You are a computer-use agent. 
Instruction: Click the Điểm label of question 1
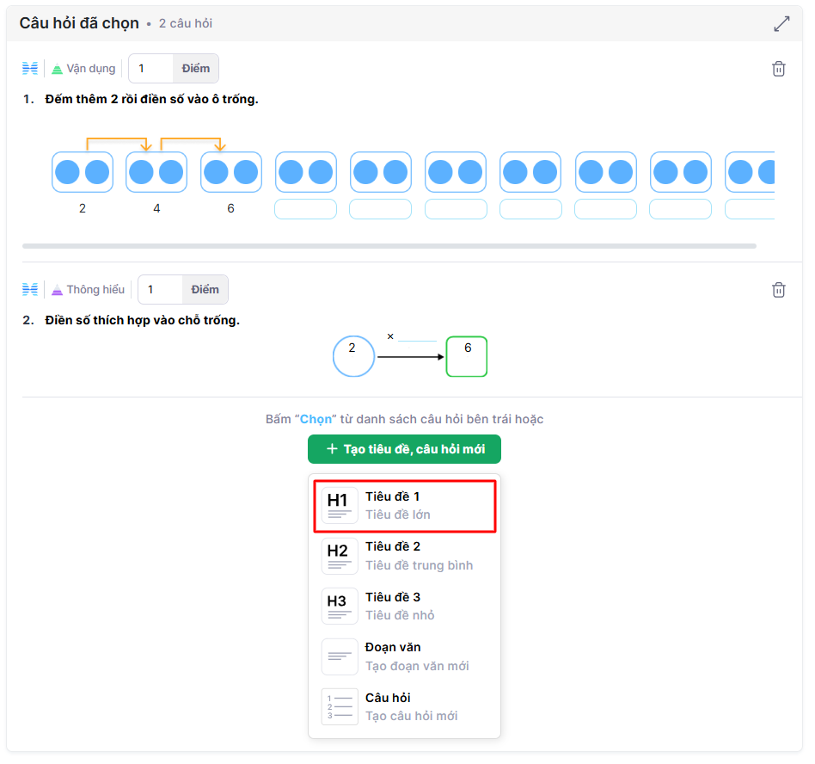click(196, 69)
